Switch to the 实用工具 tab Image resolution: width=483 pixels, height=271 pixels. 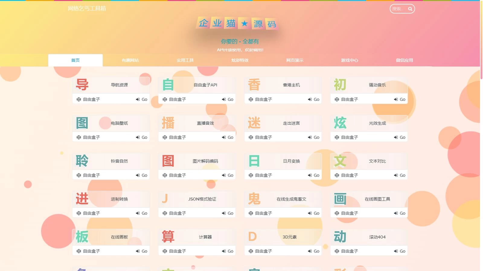click(185, 60)
